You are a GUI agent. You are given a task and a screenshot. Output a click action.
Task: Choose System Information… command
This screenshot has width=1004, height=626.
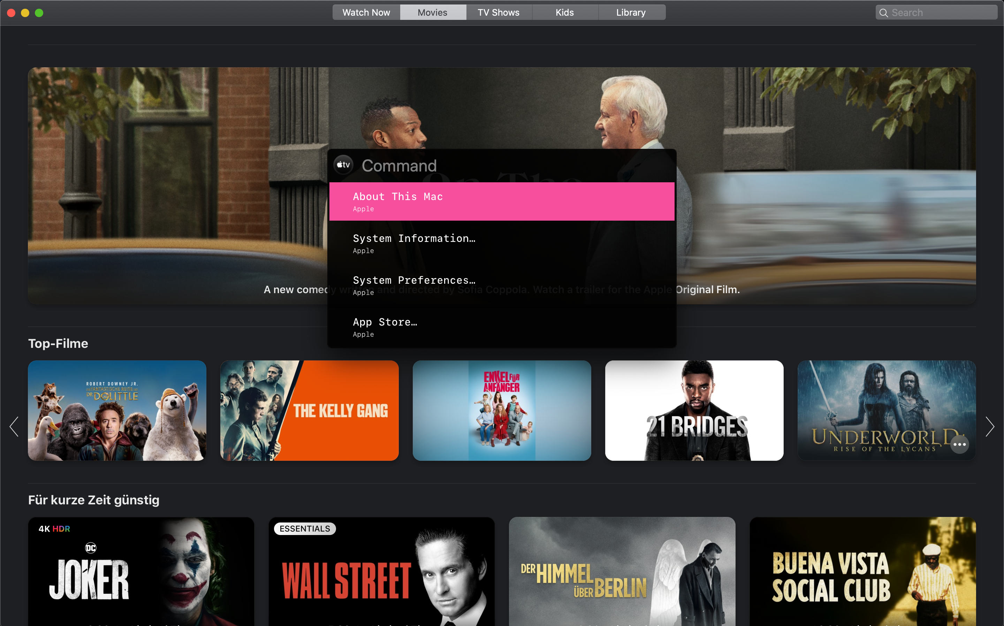(x=502, y=243)
